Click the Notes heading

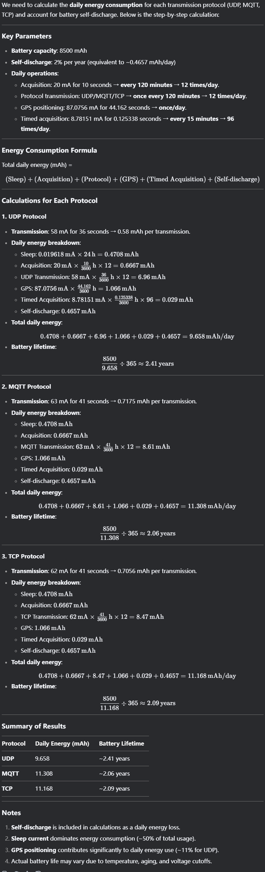point(11,813)
